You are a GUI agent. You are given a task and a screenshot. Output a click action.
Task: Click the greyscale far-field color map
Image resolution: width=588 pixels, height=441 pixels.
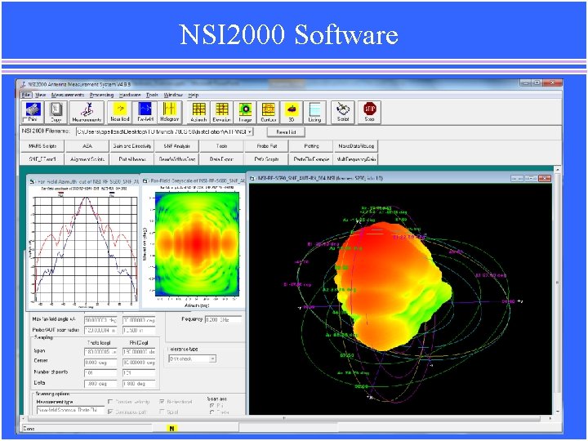(198, 243)
